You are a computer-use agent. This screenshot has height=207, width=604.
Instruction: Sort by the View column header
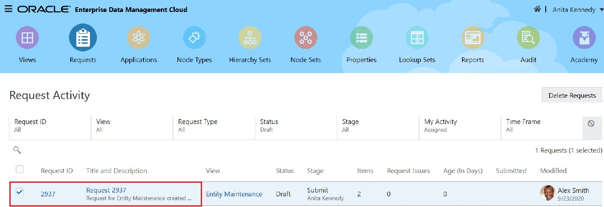point(213,170)
